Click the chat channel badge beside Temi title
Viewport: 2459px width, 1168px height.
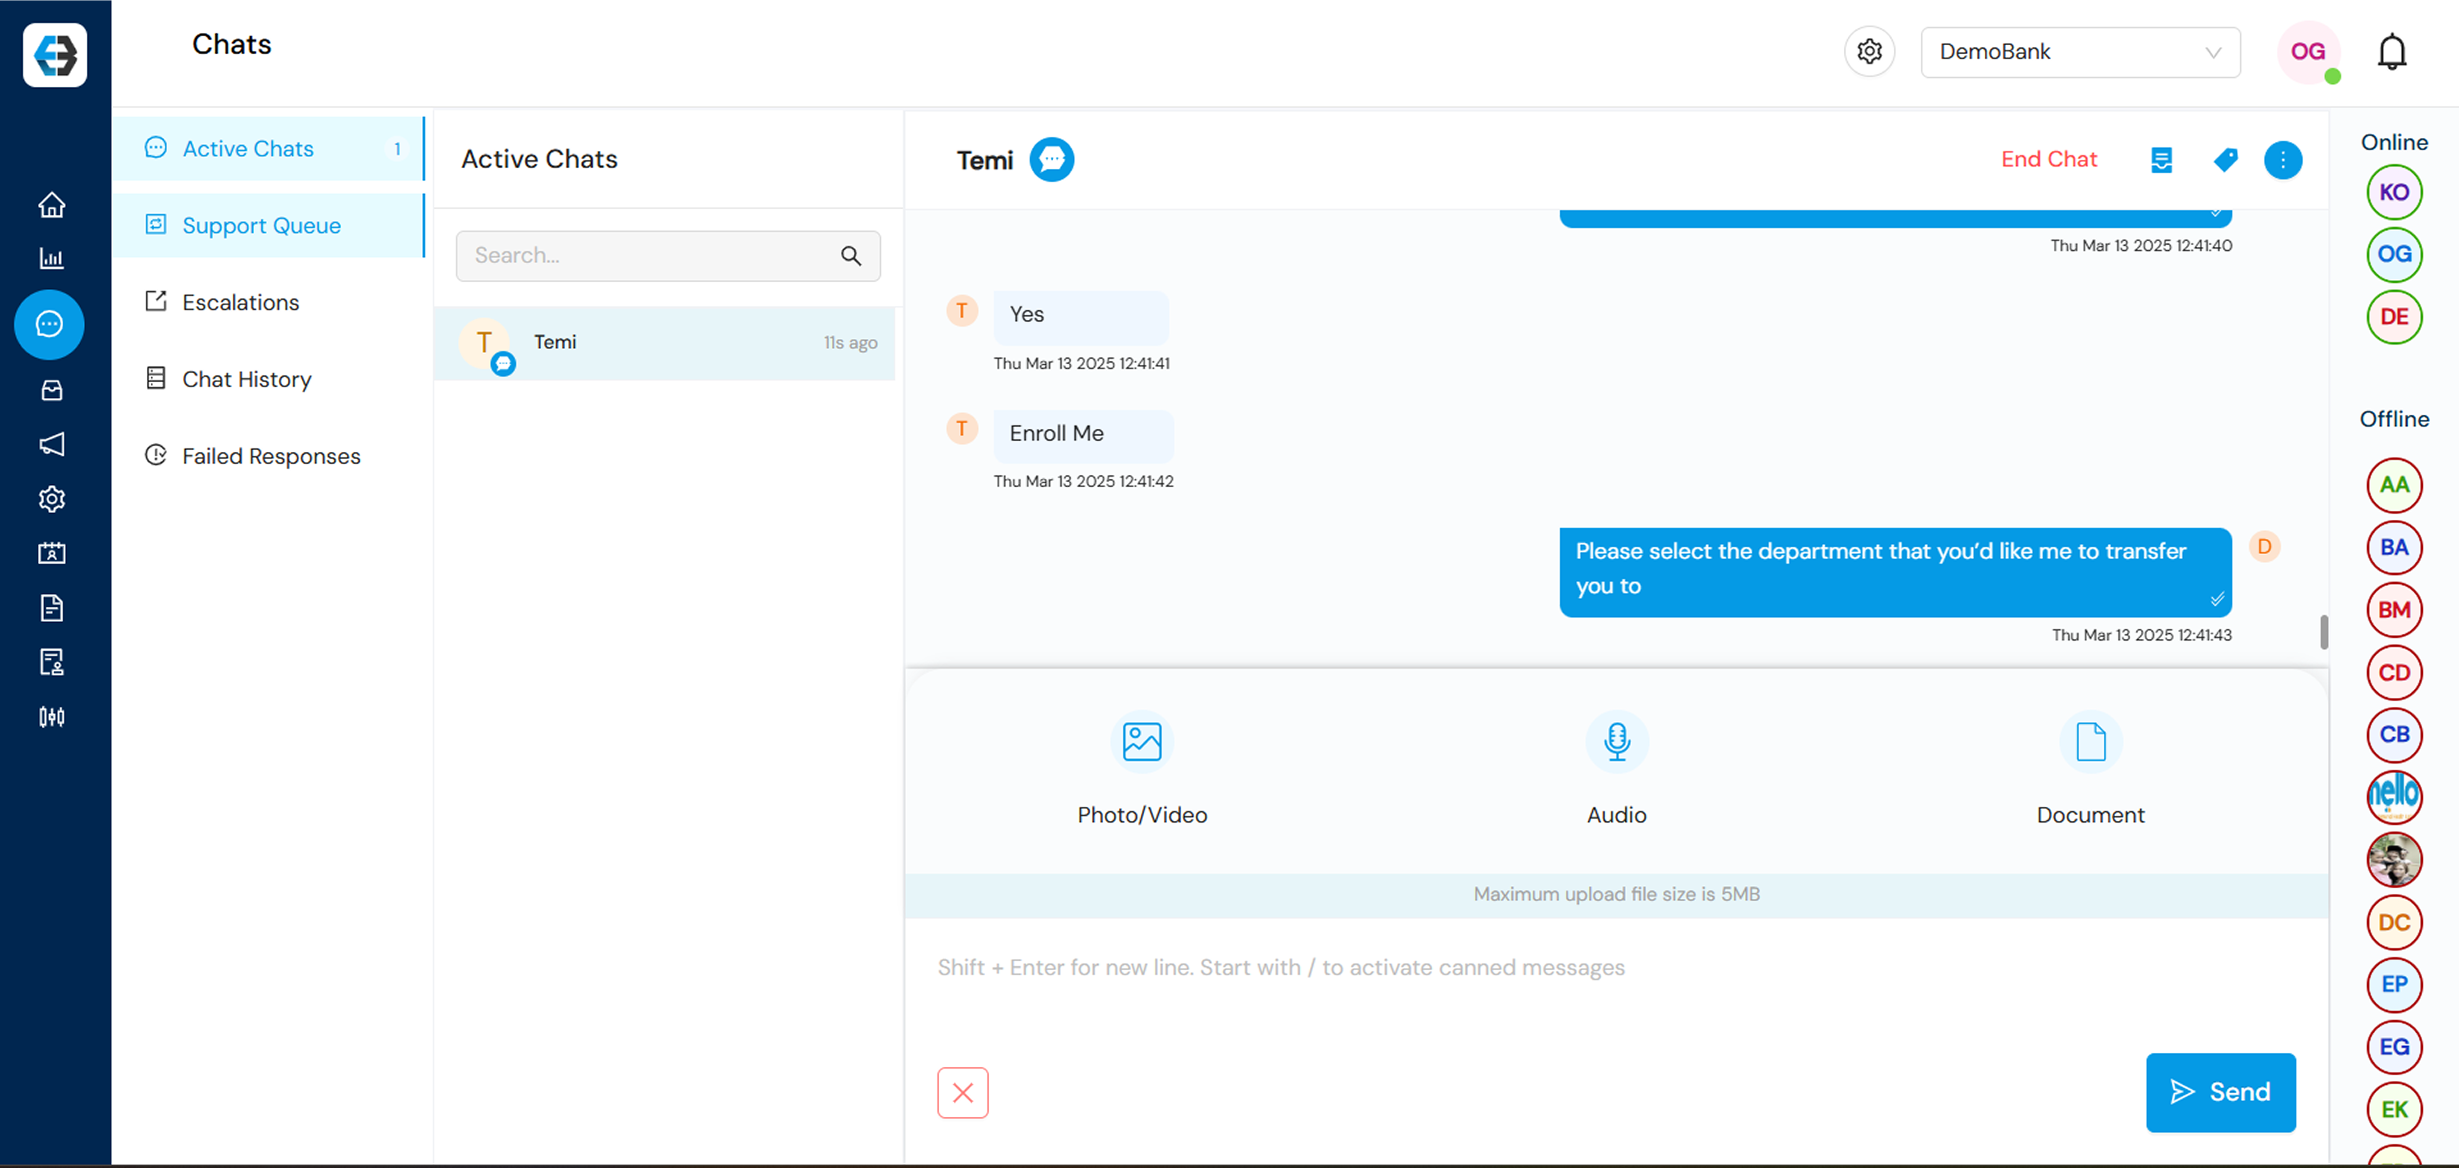(x=1051, y=159)
